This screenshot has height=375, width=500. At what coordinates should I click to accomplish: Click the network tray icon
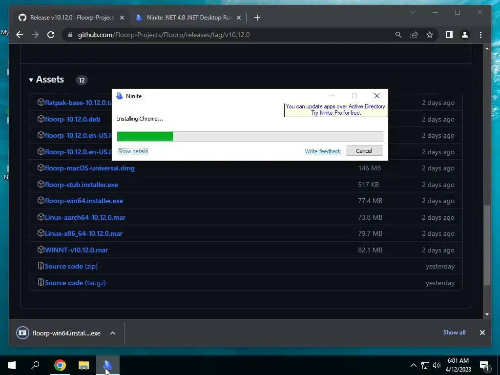pyautogui.click(x=425, y=365)
